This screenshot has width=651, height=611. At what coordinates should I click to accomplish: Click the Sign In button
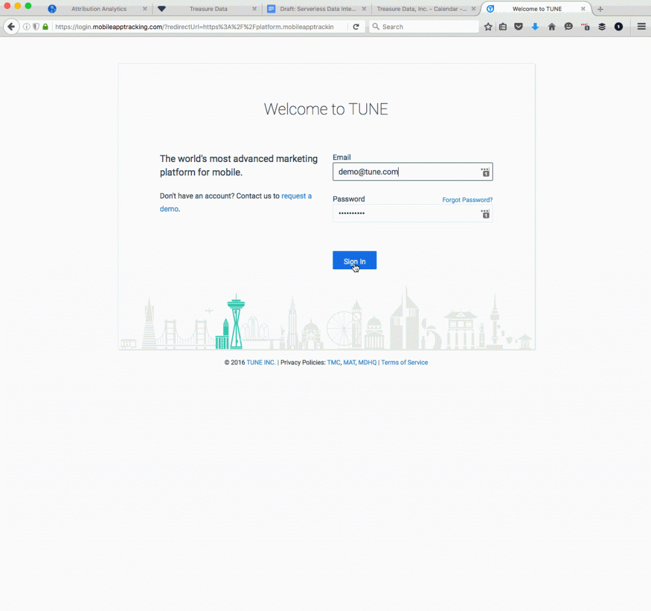[x=355, y=260]
